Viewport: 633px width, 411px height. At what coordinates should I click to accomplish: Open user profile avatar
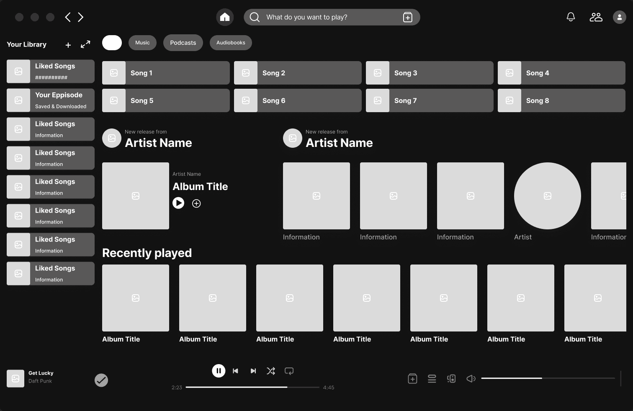click(x=620, y=17)
